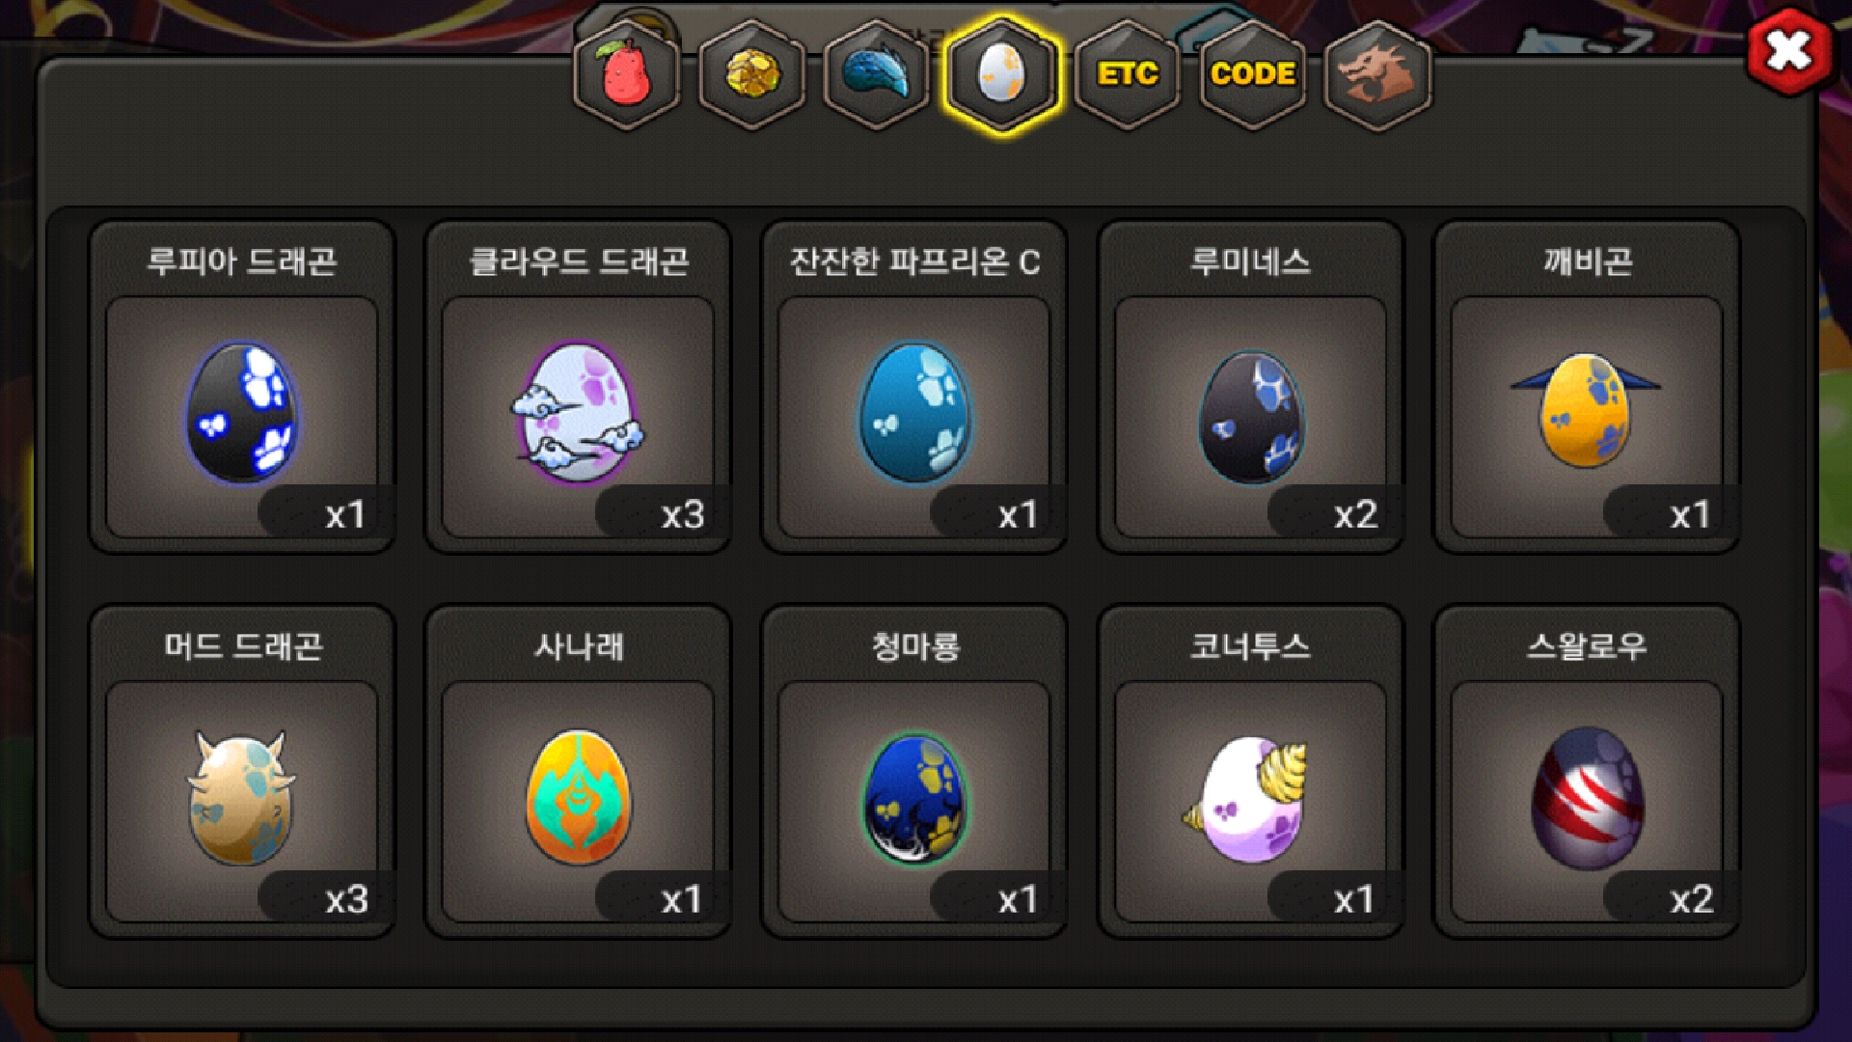
Task: Click the 클라우드 드래곤 x3 quantity badge
Action: pos(662,513)
